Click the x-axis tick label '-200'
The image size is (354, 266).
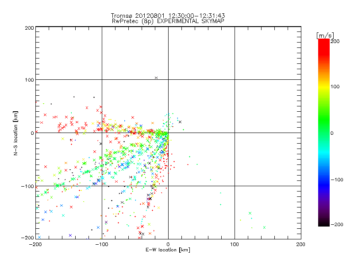pos(35,244)
